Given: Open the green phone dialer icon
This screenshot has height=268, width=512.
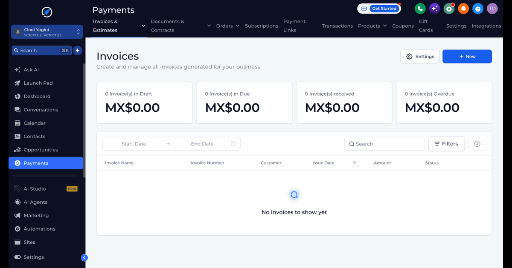Looking at the screenshot, I should [420, 9].
